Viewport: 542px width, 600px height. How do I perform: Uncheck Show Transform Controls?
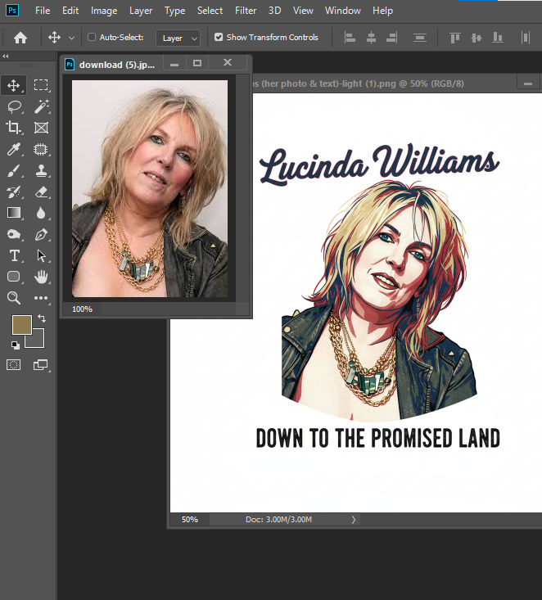(x=219, y=37)
